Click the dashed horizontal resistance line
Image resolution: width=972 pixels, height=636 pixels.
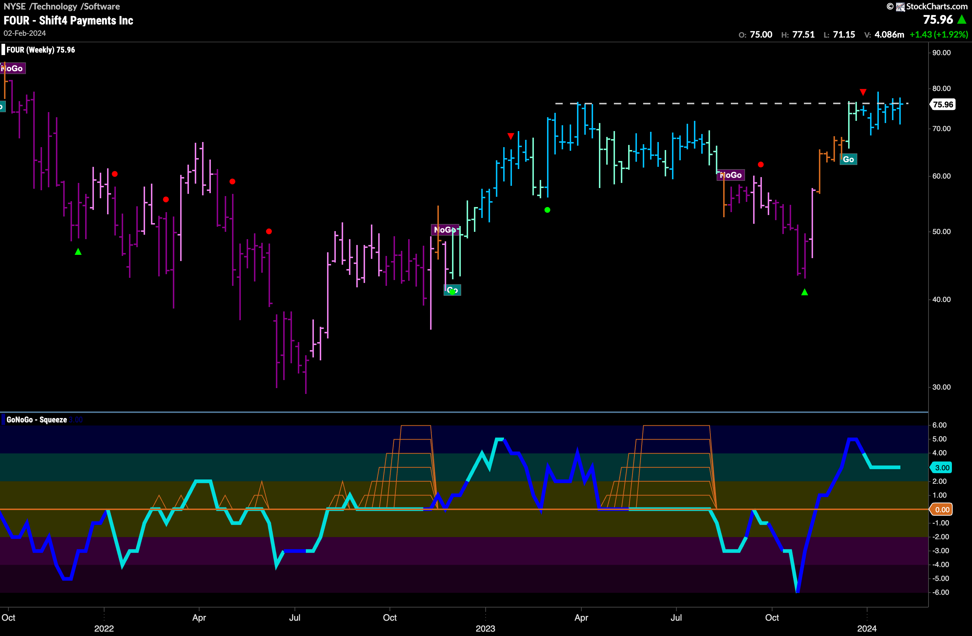coord(731,104)
